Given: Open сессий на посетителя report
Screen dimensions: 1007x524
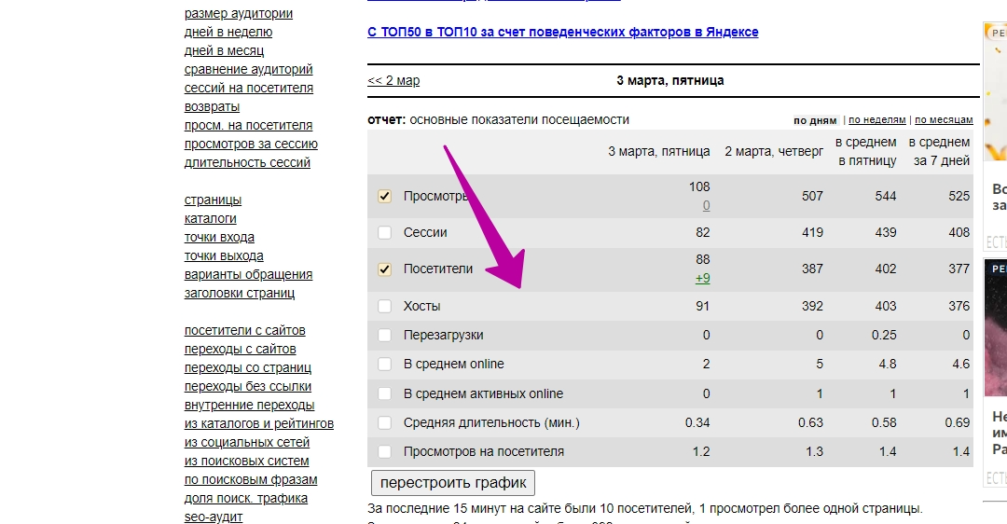Looking at the screenshot, I should (249, 88).
